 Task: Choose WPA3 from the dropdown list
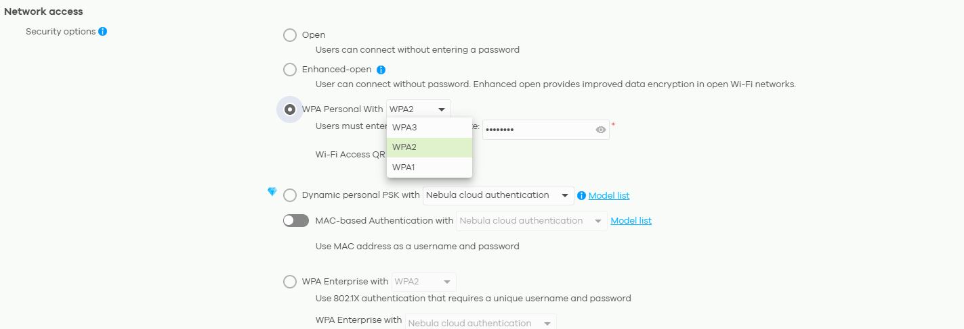pyautogui.click(x=429, y=128)
